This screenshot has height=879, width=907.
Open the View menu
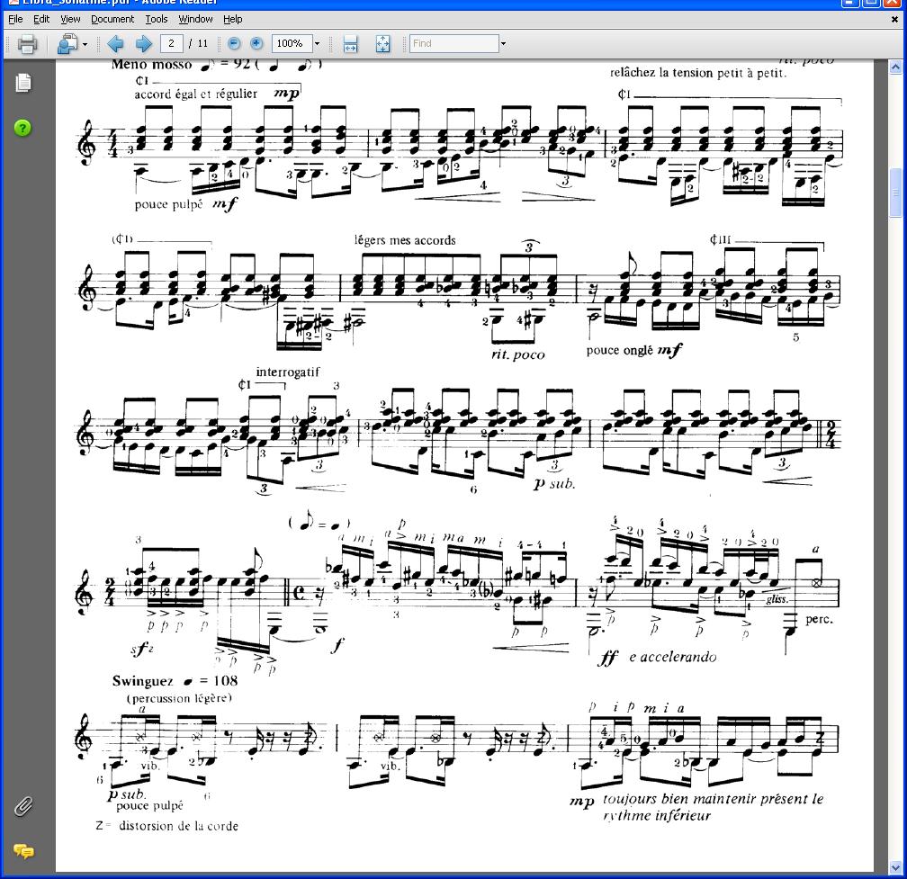pos(70,19)
